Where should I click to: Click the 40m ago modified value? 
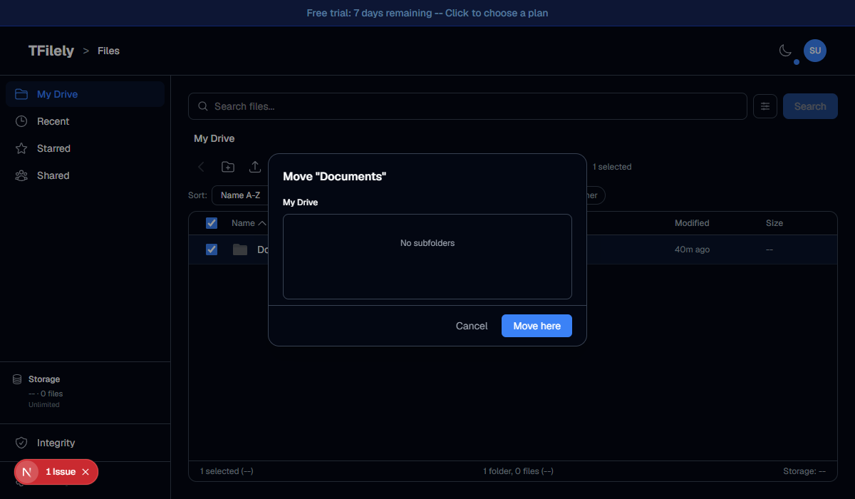click(x=692, y=249)
